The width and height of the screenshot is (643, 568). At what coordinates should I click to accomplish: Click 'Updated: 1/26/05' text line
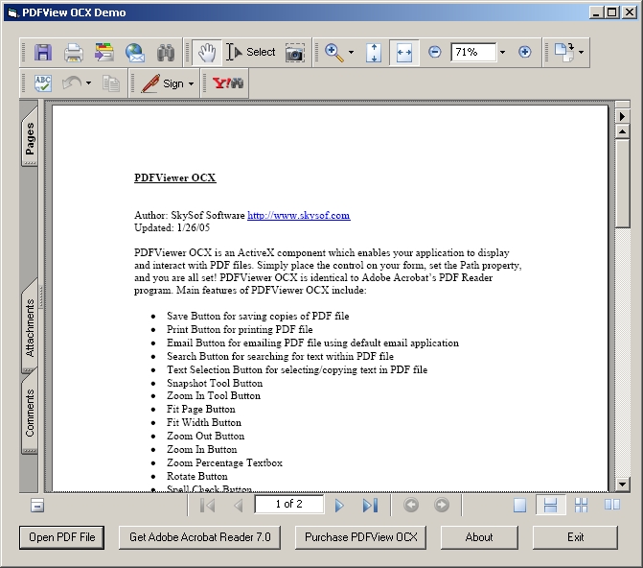[x=172, y=227]
